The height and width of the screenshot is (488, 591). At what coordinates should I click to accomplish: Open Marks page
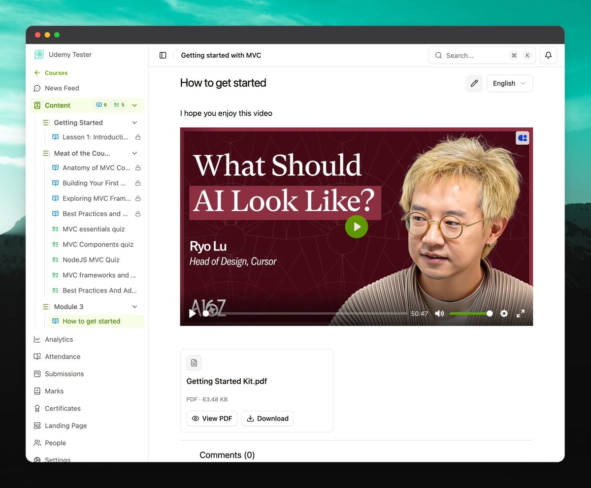[54, 391]
